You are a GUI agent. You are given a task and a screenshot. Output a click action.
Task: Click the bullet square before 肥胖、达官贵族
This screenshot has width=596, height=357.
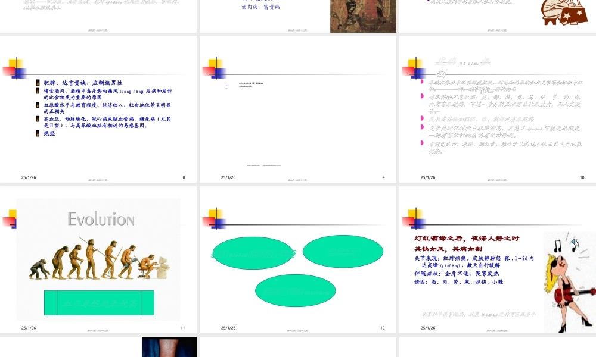click(37, 82)
